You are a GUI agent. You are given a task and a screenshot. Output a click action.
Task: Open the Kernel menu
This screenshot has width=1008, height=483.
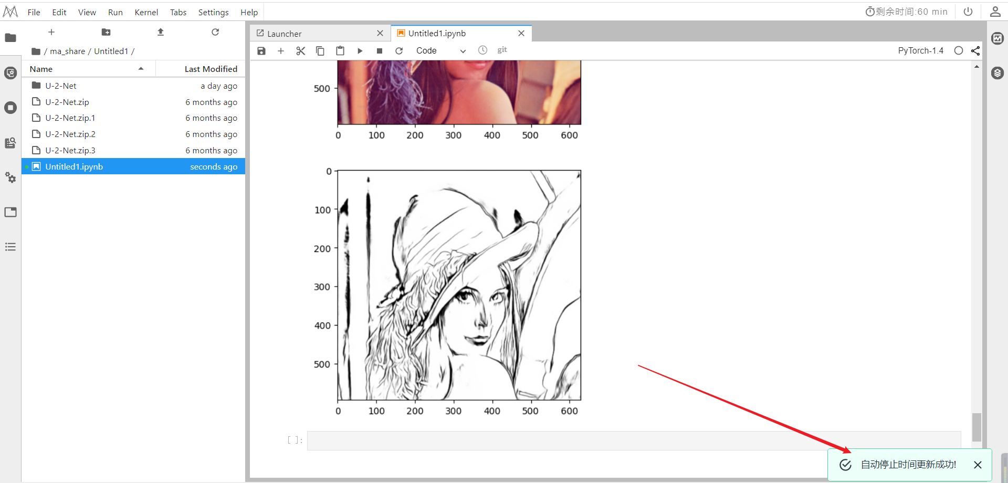(146, 12)
